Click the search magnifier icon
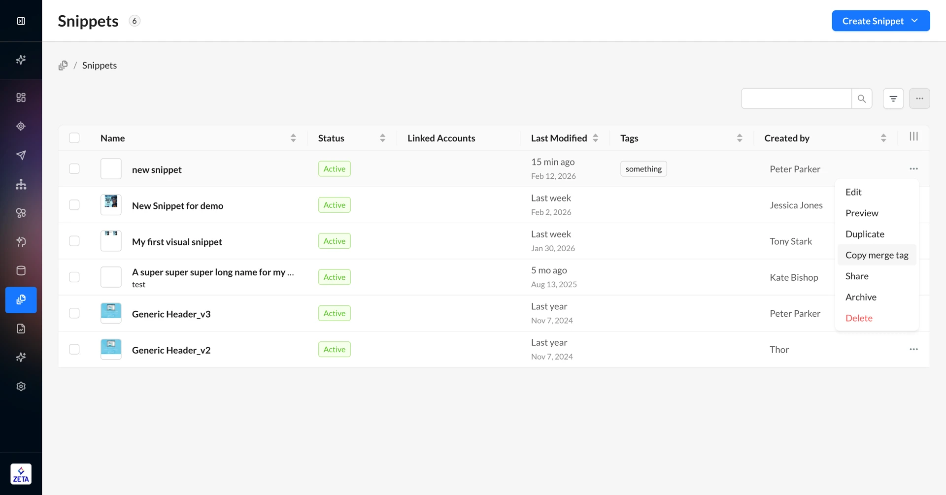This screenshot has height=495, width=946. pos(861,99)
